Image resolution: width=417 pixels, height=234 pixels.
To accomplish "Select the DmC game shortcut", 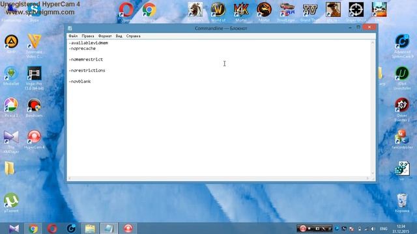I will [379, 12].
